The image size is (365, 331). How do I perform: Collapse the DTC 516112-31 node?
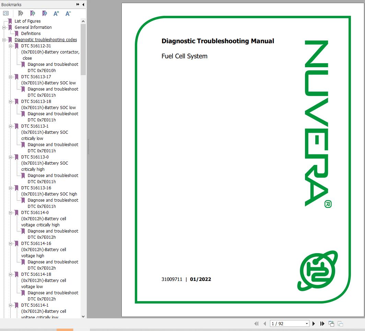[x=10, y=46]
